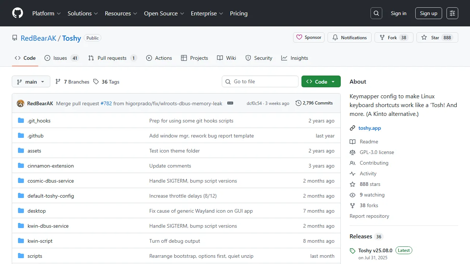Screen dimensions: 470x264
Task: Click the Toshy v25.08.0 Latest release badge
Action: pyautogui.click(x=404, y=250)
